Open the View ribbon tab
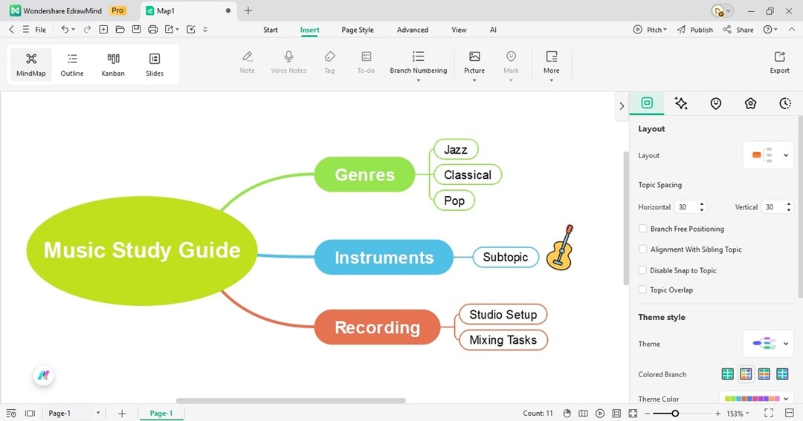The image size is (803, 421). click(459, 30)
